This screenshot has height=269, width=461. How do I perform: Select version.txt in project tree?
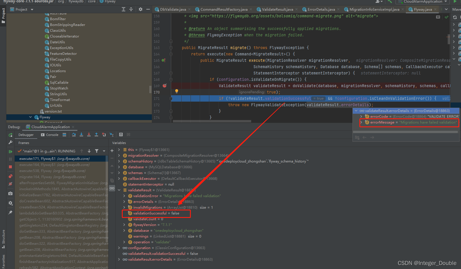point(53,111)
